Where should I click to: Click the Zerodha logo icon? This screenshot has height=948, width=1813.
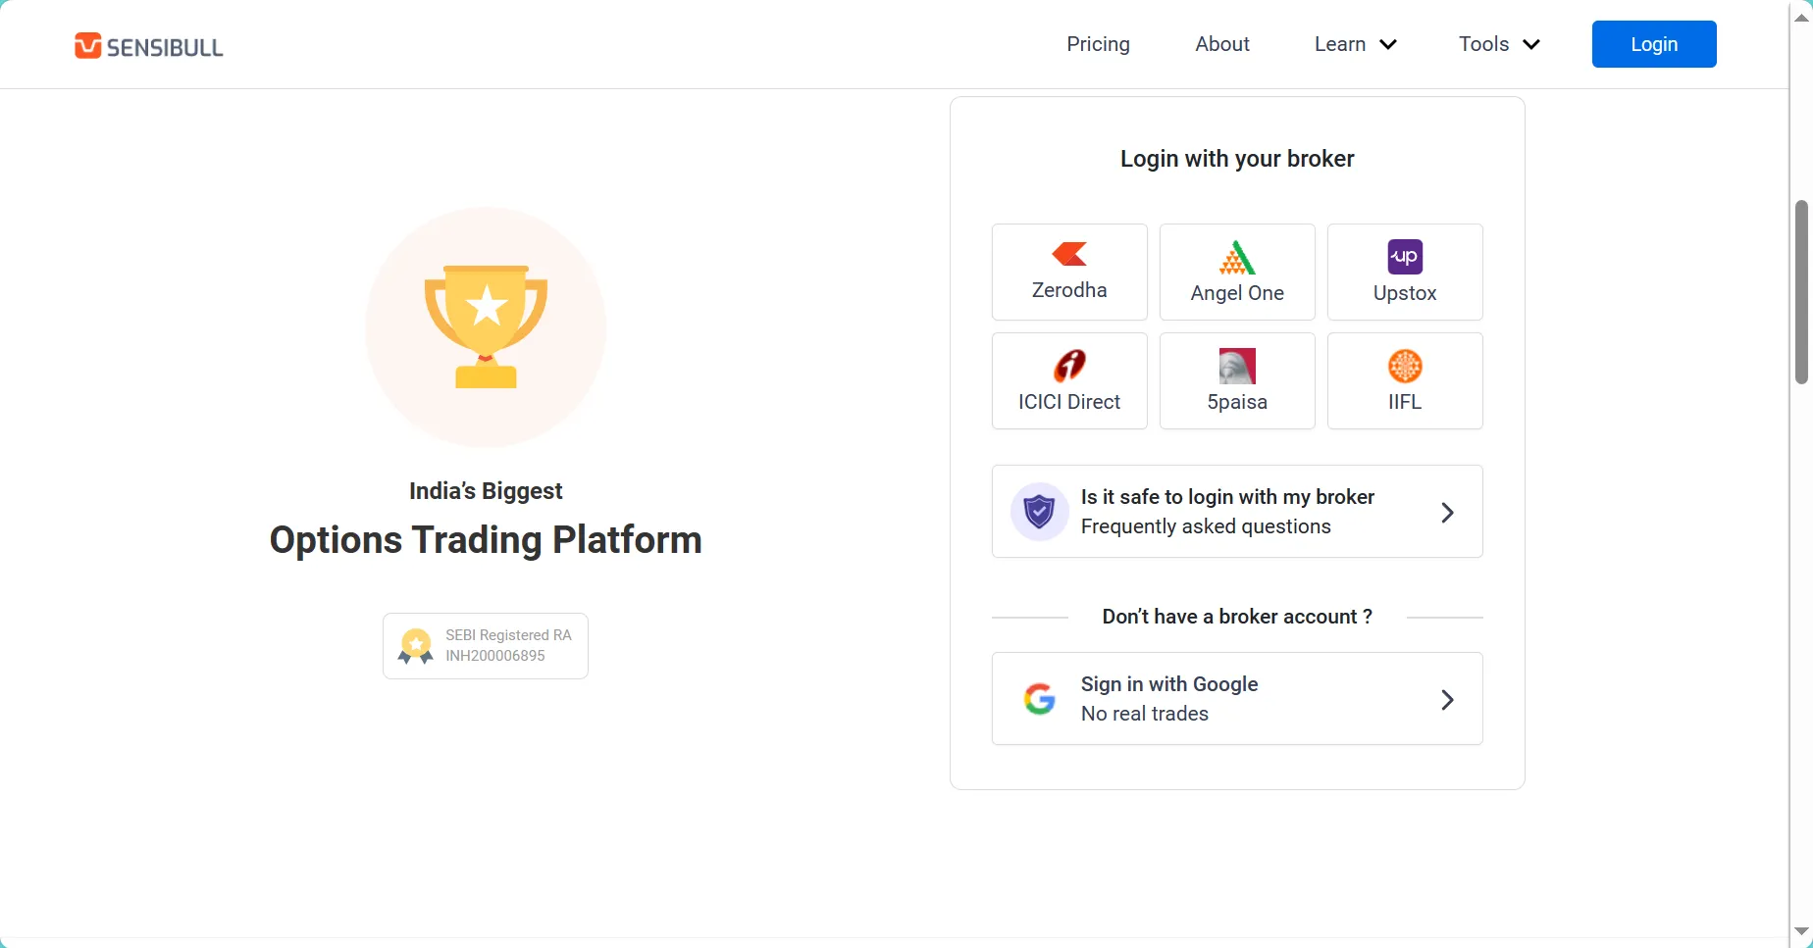pyautogui.click(x=1069, y=255)
